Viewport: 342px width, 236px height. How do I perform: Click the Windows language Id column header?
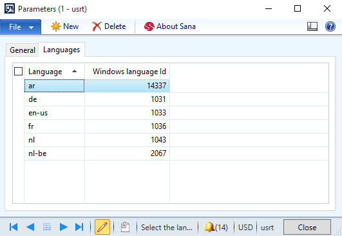pyautogui.click(x=128, y=72)
